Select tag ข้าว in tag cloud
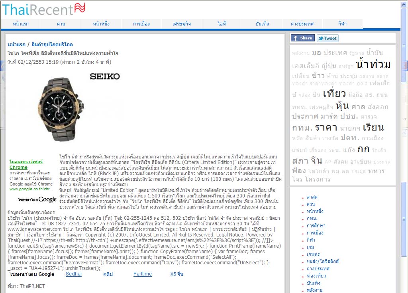 [x=318, y=76]
